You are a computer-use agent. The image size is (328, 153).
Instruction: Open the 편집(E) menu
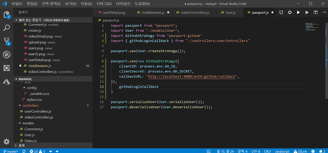click(32, 4)
